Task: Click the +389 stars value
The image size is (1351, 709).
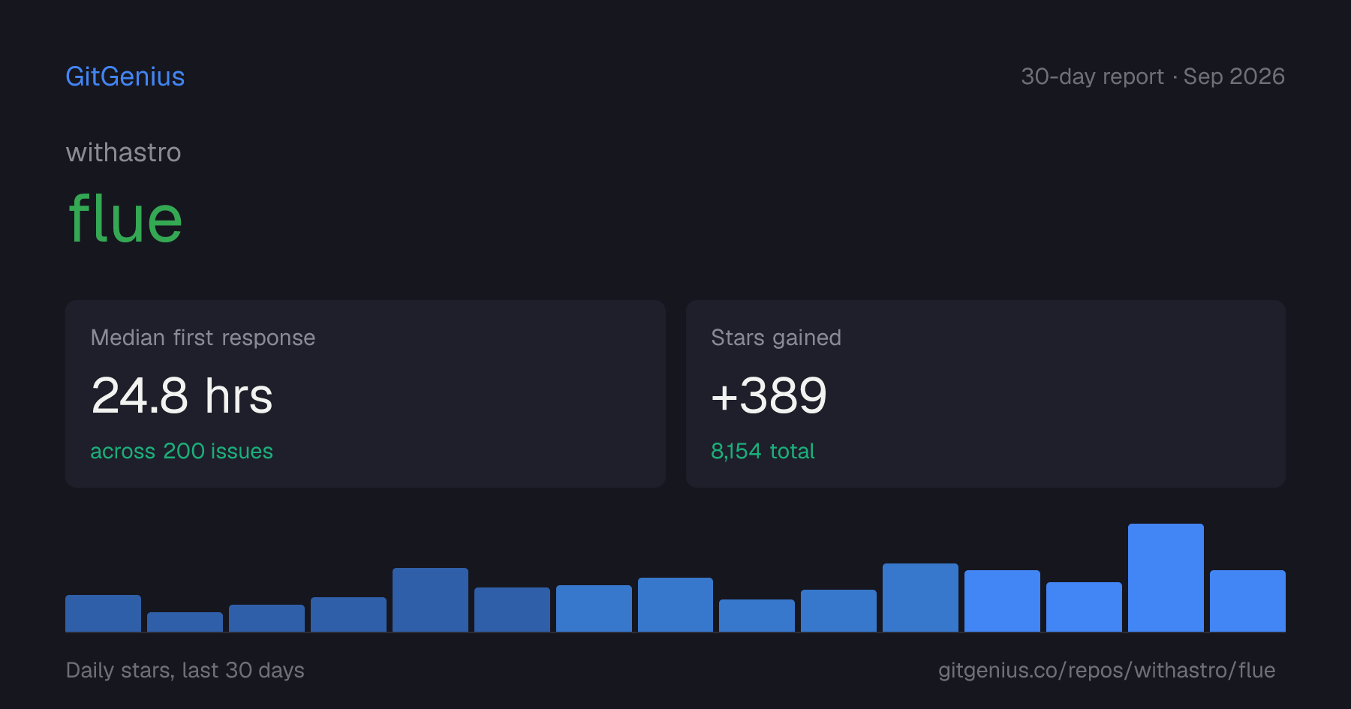Action: 769,395
